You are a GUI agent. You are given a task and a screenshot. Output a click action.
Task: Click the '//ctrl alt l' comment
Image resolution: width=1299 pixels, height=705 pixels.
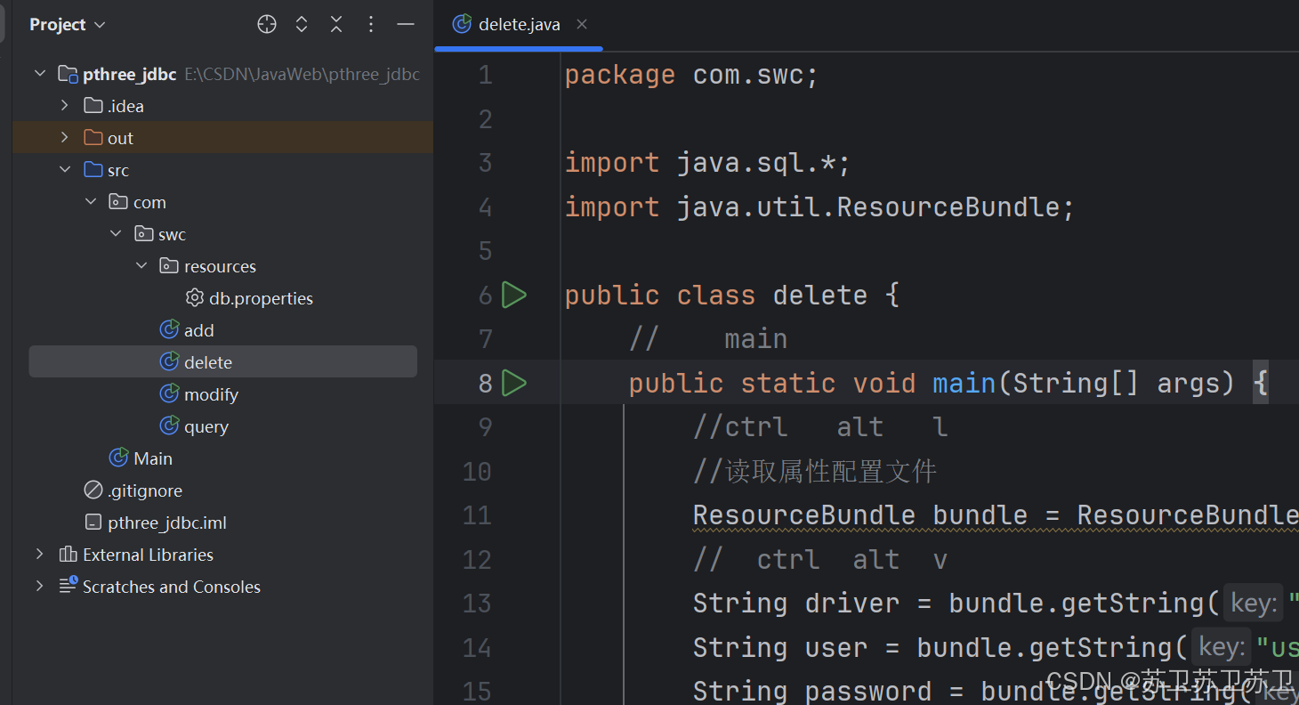[820, 427]
